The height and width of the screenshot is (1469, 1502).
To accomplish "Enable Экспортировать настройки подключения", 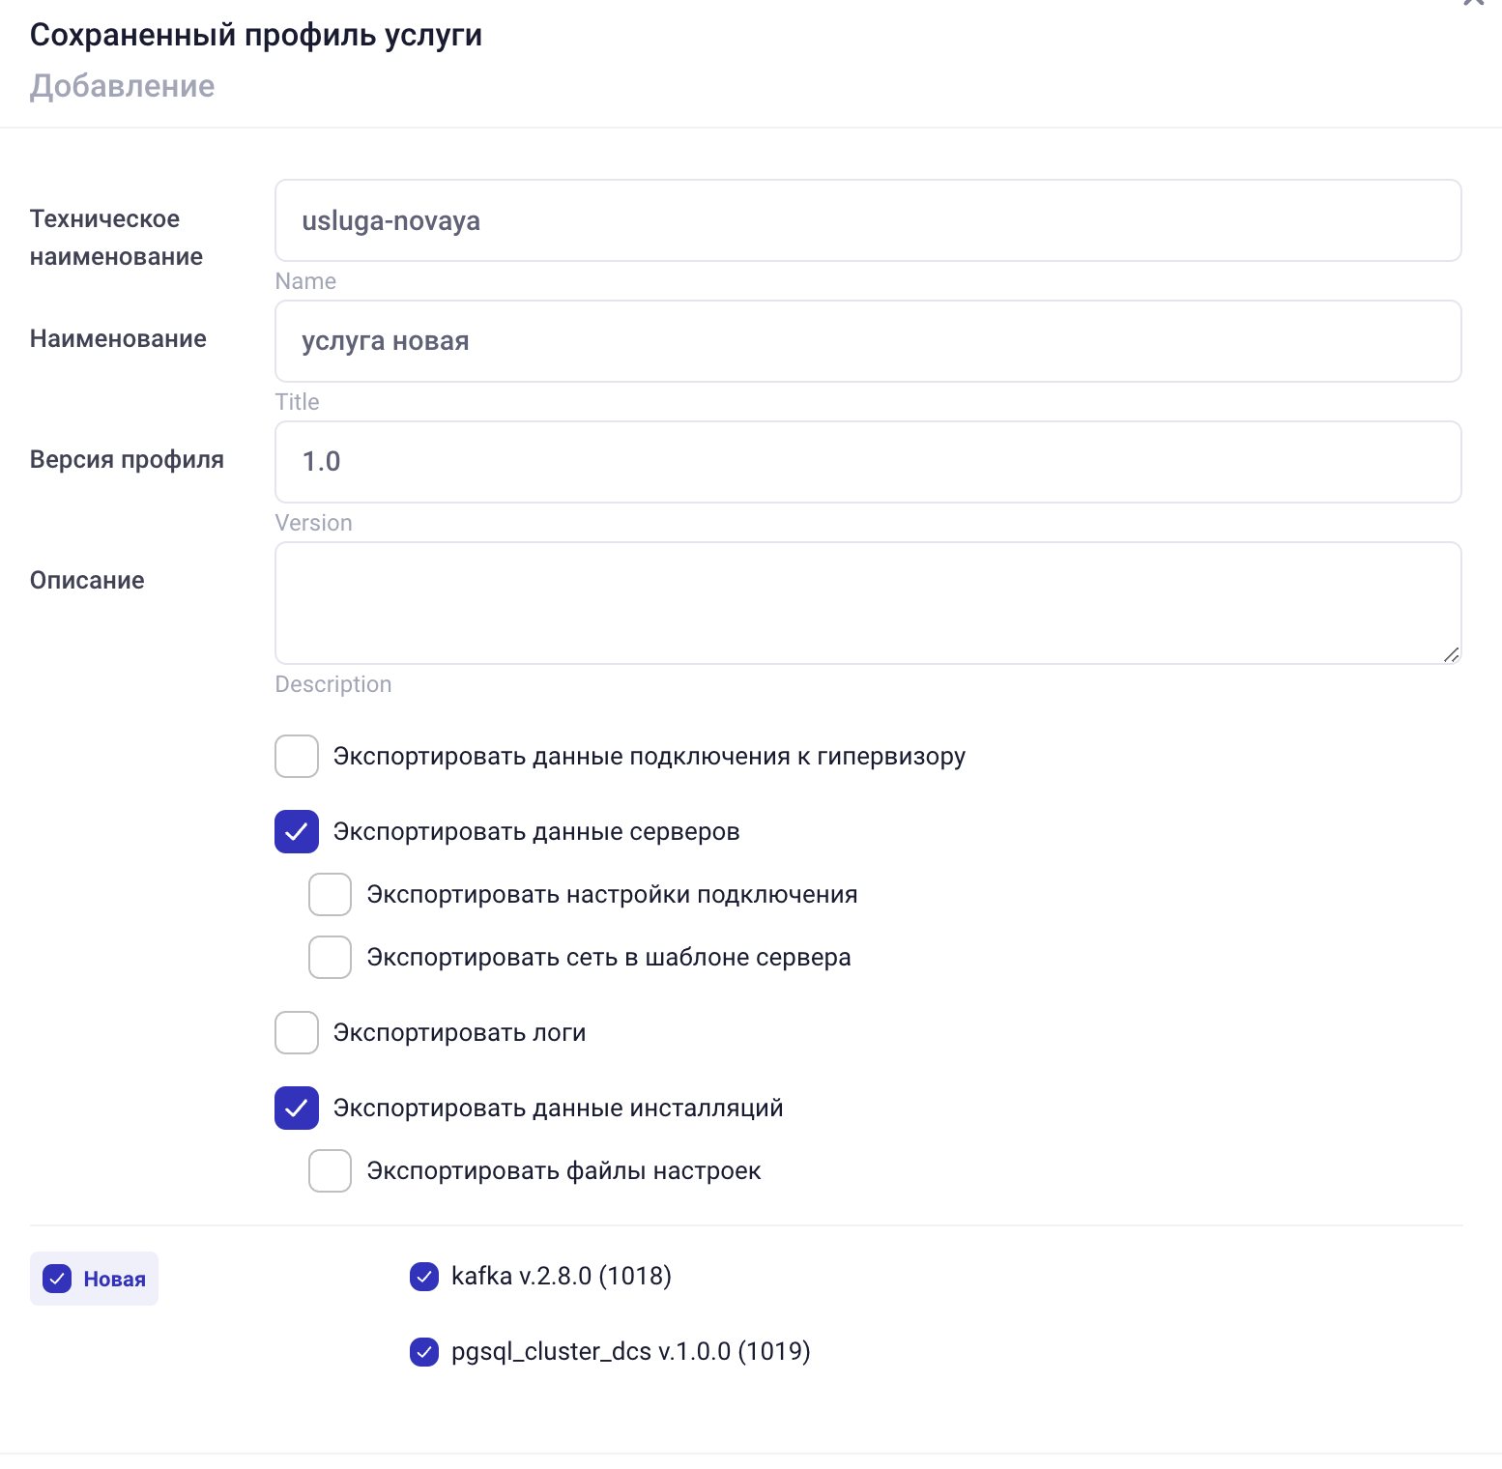I will [331, 895].
